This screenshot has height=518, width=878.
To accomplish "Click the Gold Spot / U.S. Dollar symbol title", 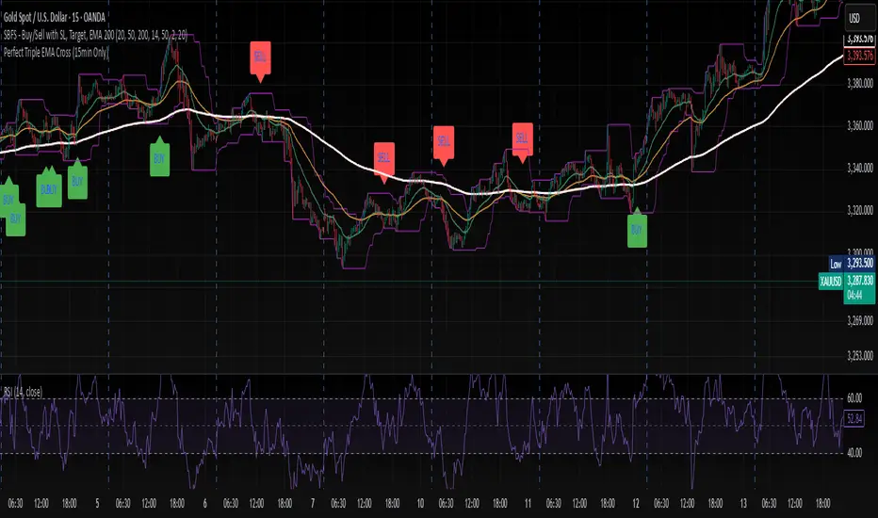I will click(55, 17).
